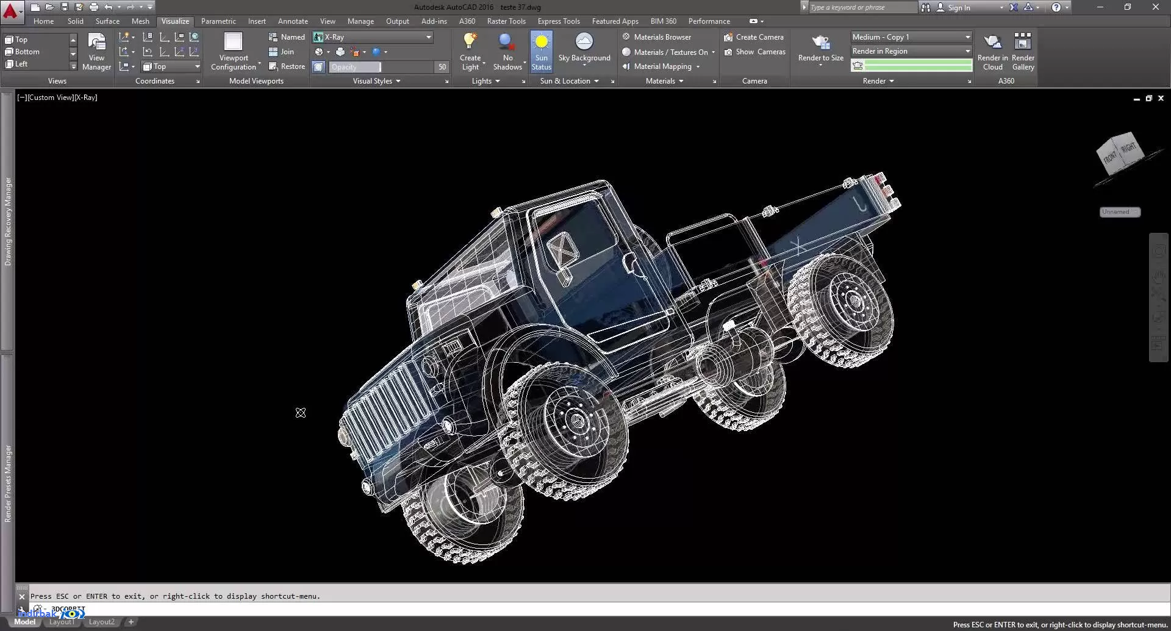The width and height of the screenshot is (1171, 631).
Task: Open the Render in Region dropdown
Action: coord(911,51)
